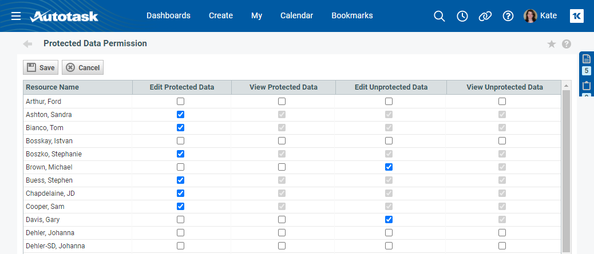Go back using the gray arrow icon
This screenshot has height=254, width=594.
27,44
